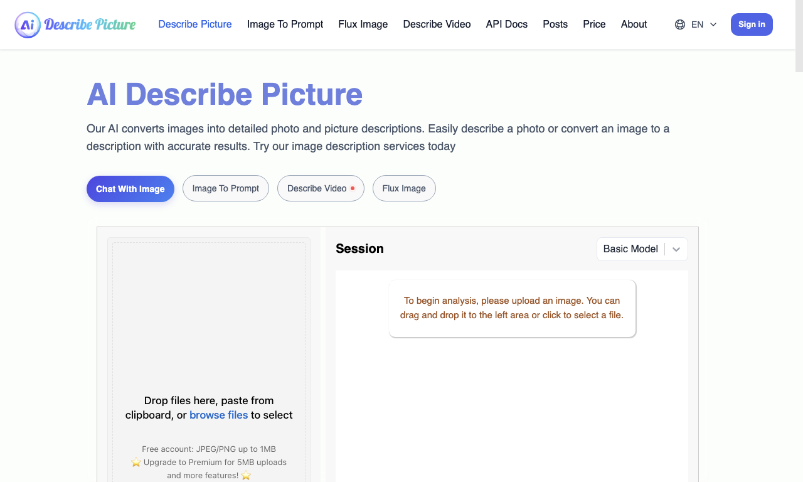Open Describe Video in top navigation
Screen dimensions: 803x482
coord(437,24)
